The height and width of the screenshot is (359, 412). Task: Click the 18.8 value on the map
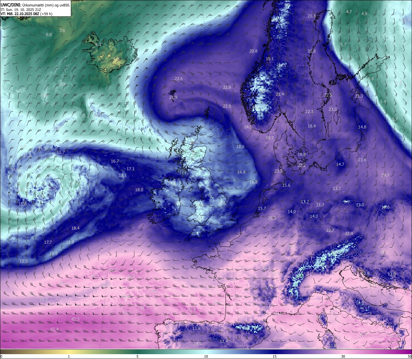(302, 155)
